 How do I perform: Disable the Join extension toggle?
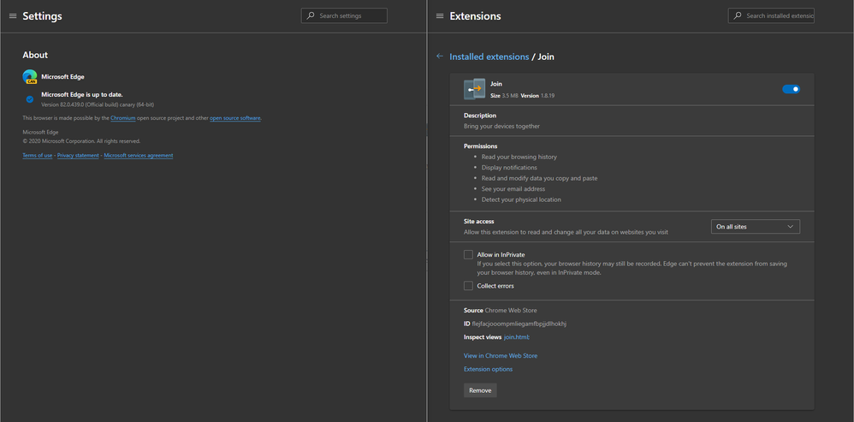pos(791,89)
